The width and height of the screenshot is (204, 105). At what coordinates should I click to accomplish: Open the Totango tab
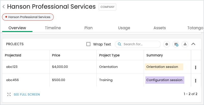click(x=195, y=28)
